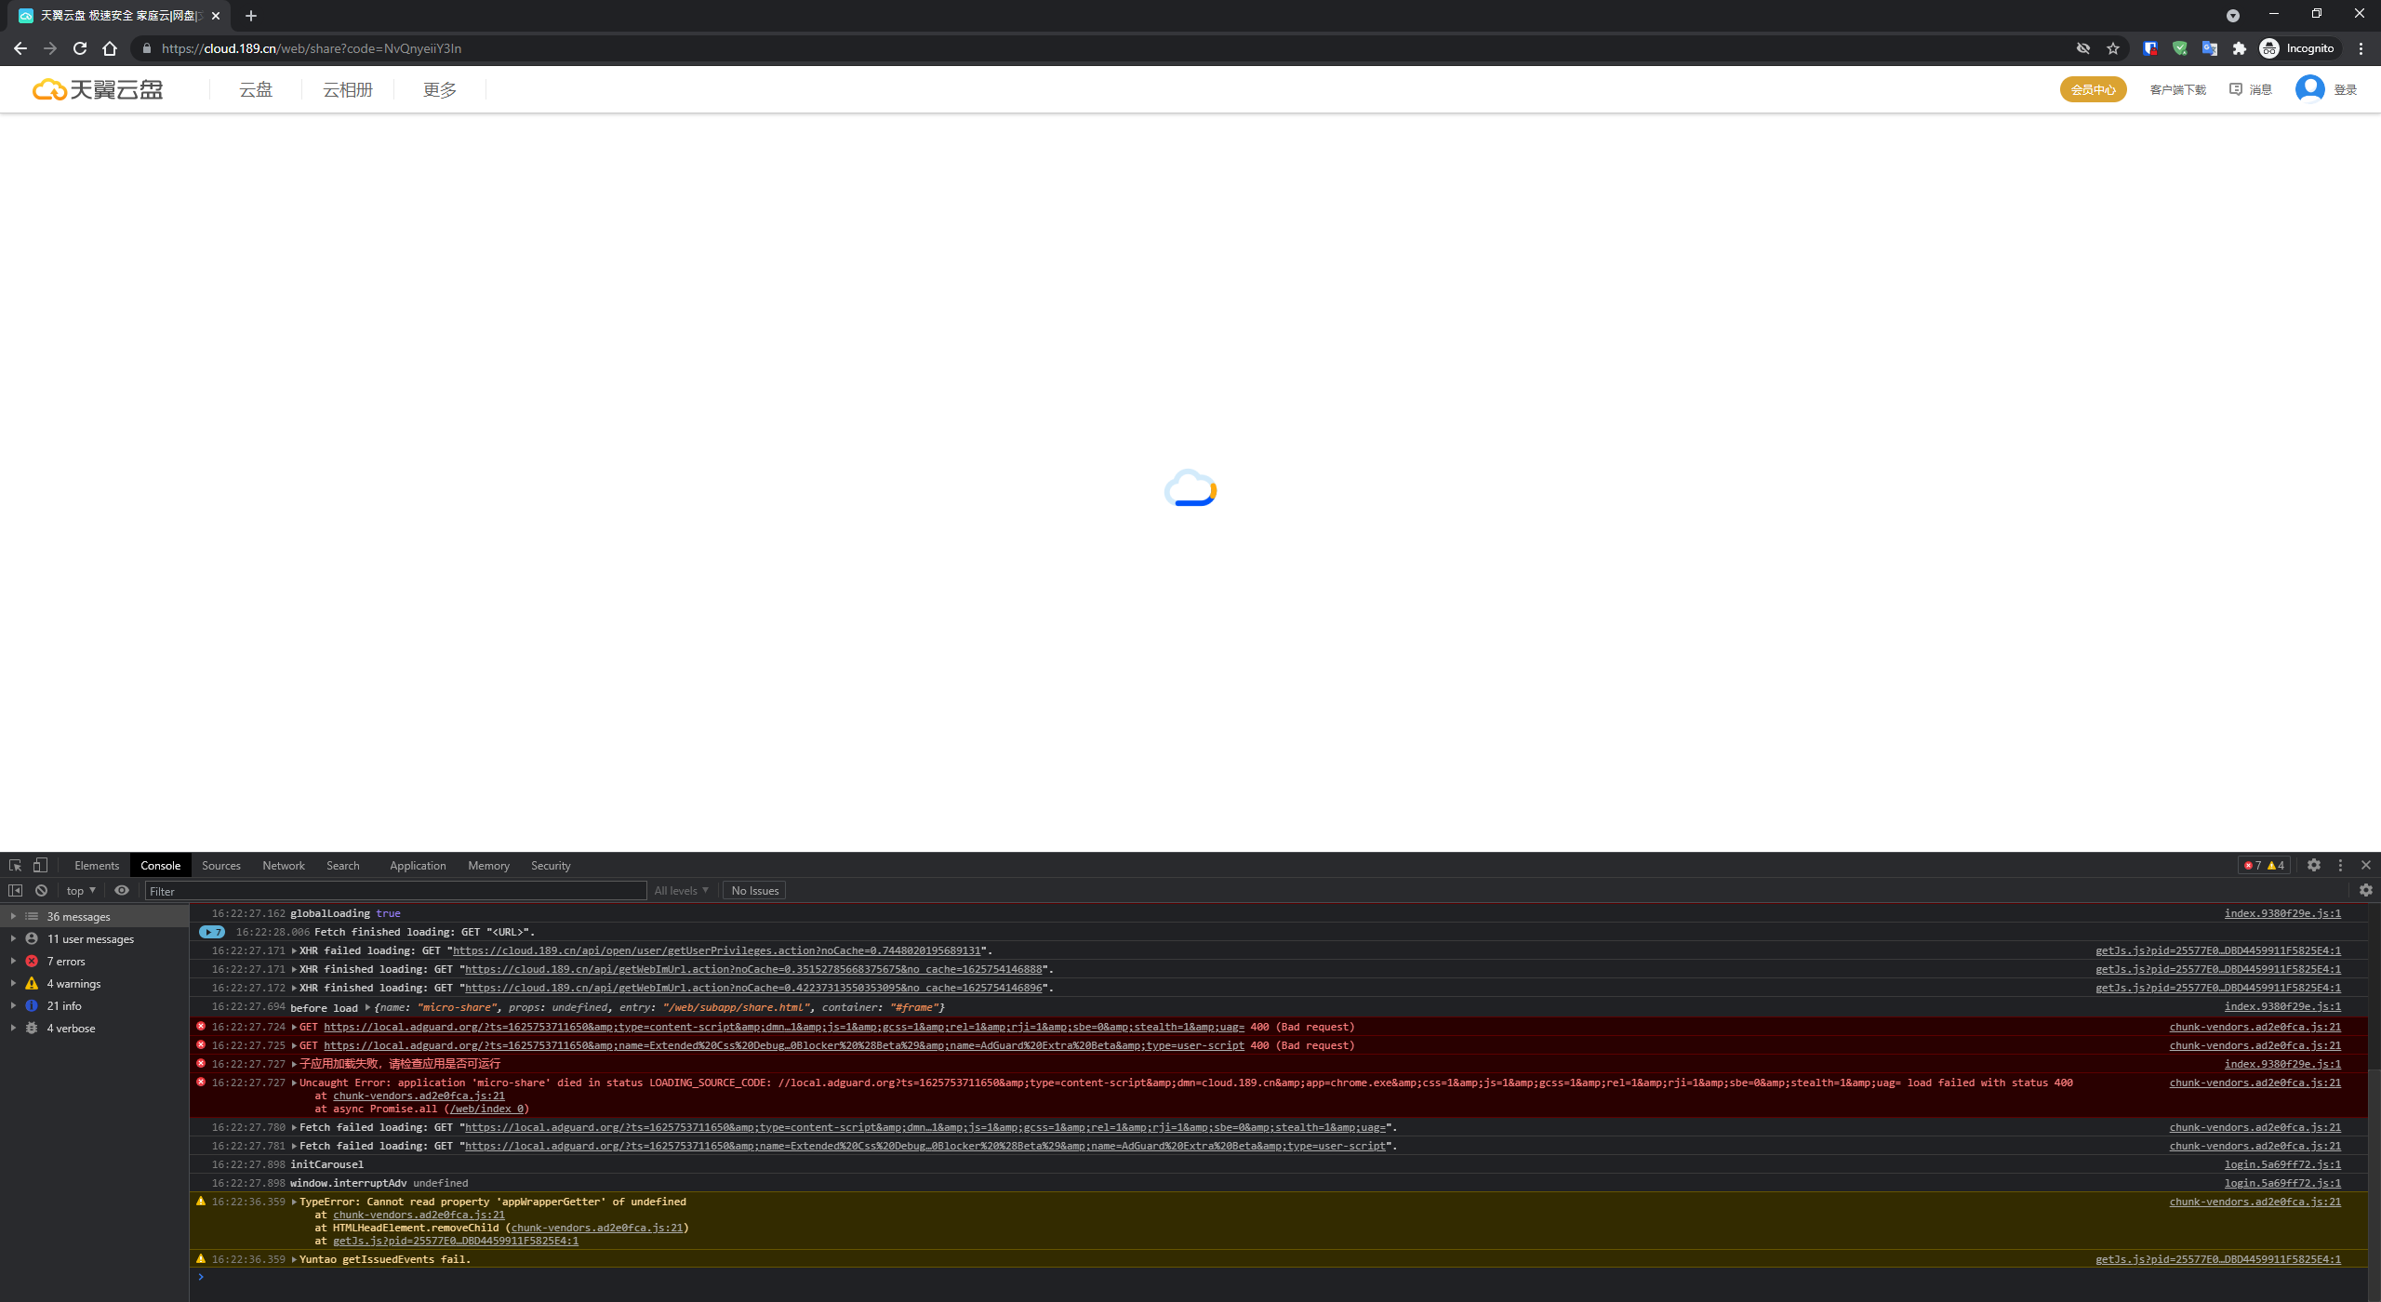The height and width of the screenshot is (1302, 2381).
Task: Clear the console messages
Action: point(41,890)
